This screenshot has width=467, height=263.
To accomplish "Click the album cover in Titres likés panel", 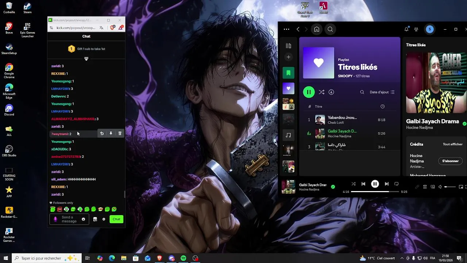I will (x=436, y=83).
